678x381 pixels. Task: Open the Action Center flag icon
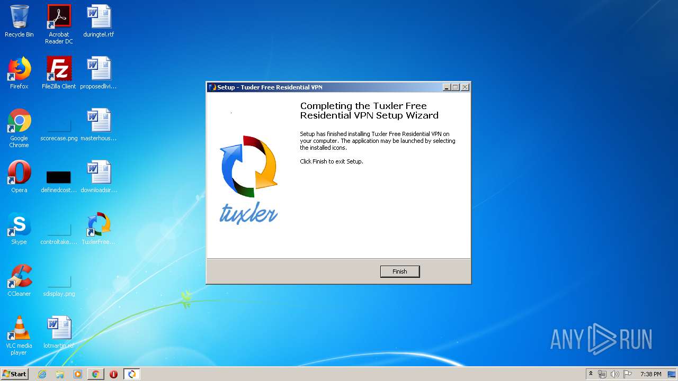point(628,374)
